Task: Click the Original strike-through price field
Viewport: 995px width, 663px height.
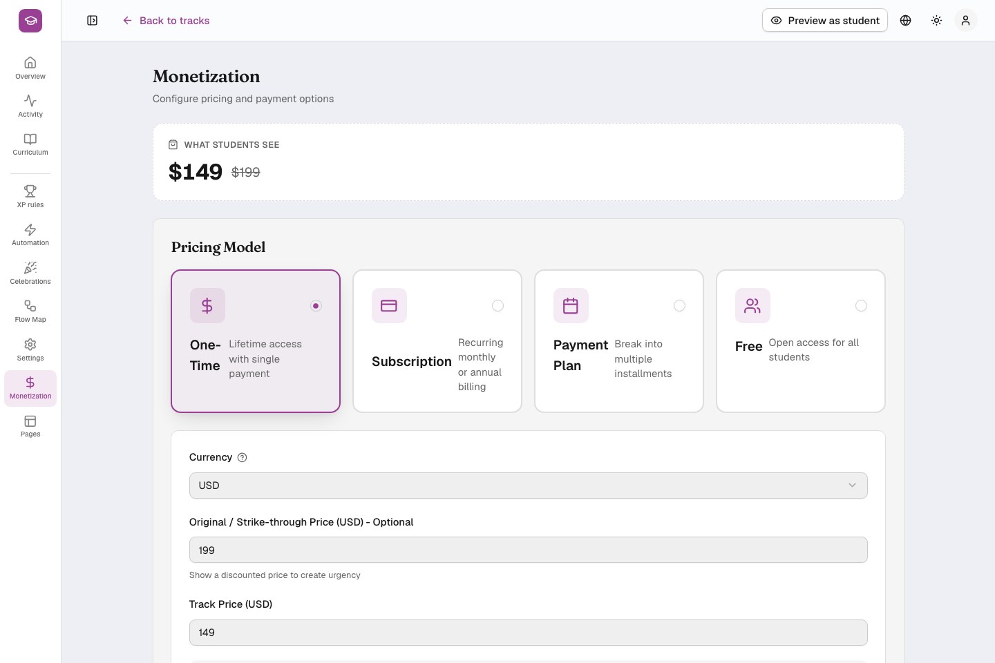Action: (x=529, y=550)
